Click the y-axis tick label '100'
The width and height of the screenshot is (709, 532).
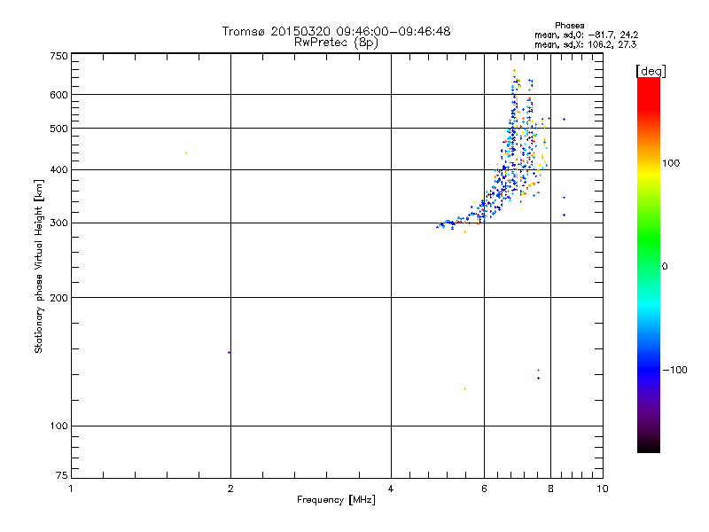pos(58,426)
